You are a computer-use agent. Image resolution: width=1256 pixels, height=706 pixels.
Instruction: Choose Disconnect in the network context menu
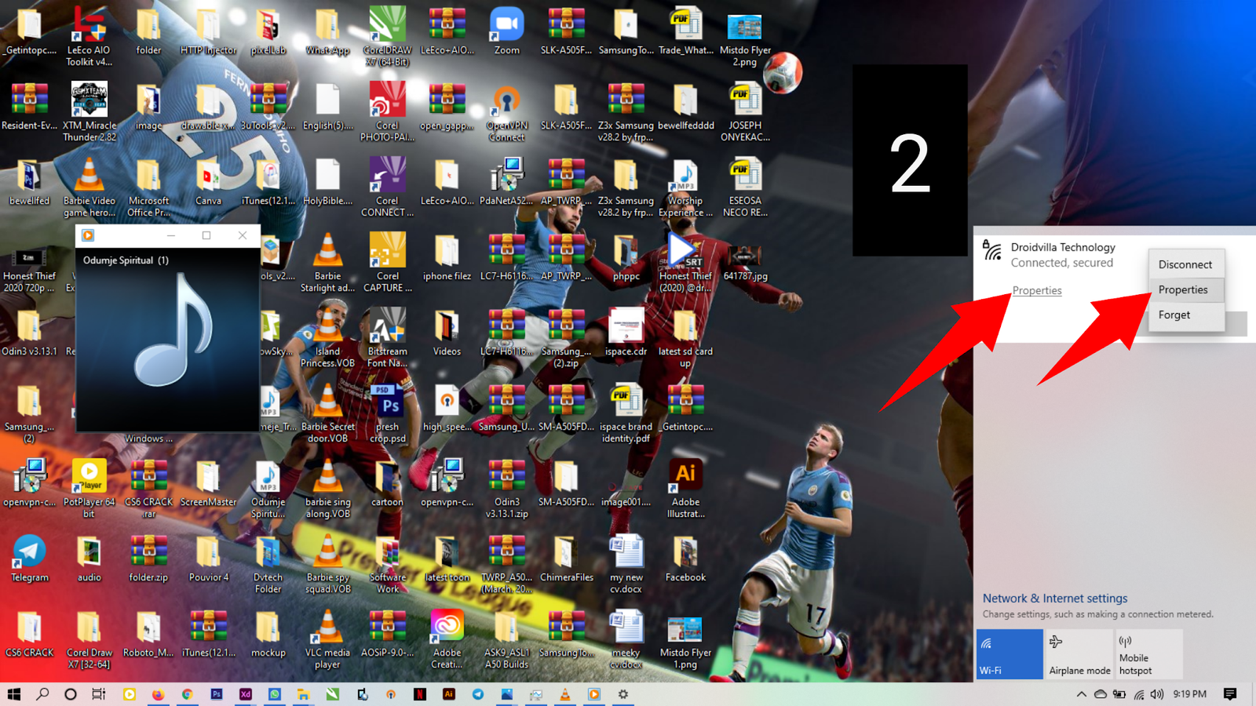pos(1185,264)
